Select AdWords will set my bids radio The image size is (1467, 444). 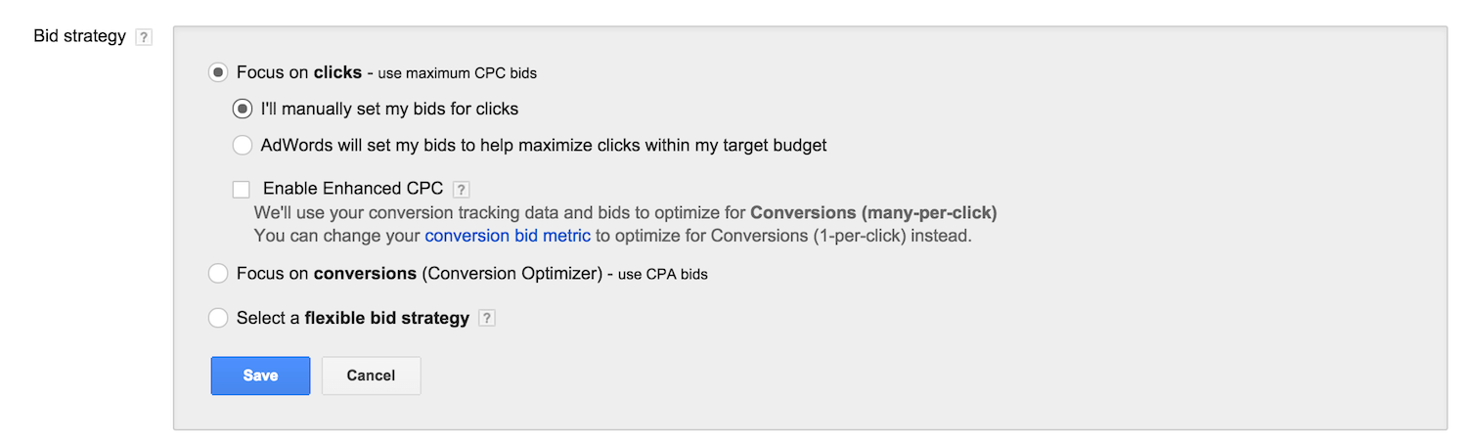click(x=242, y=146)
